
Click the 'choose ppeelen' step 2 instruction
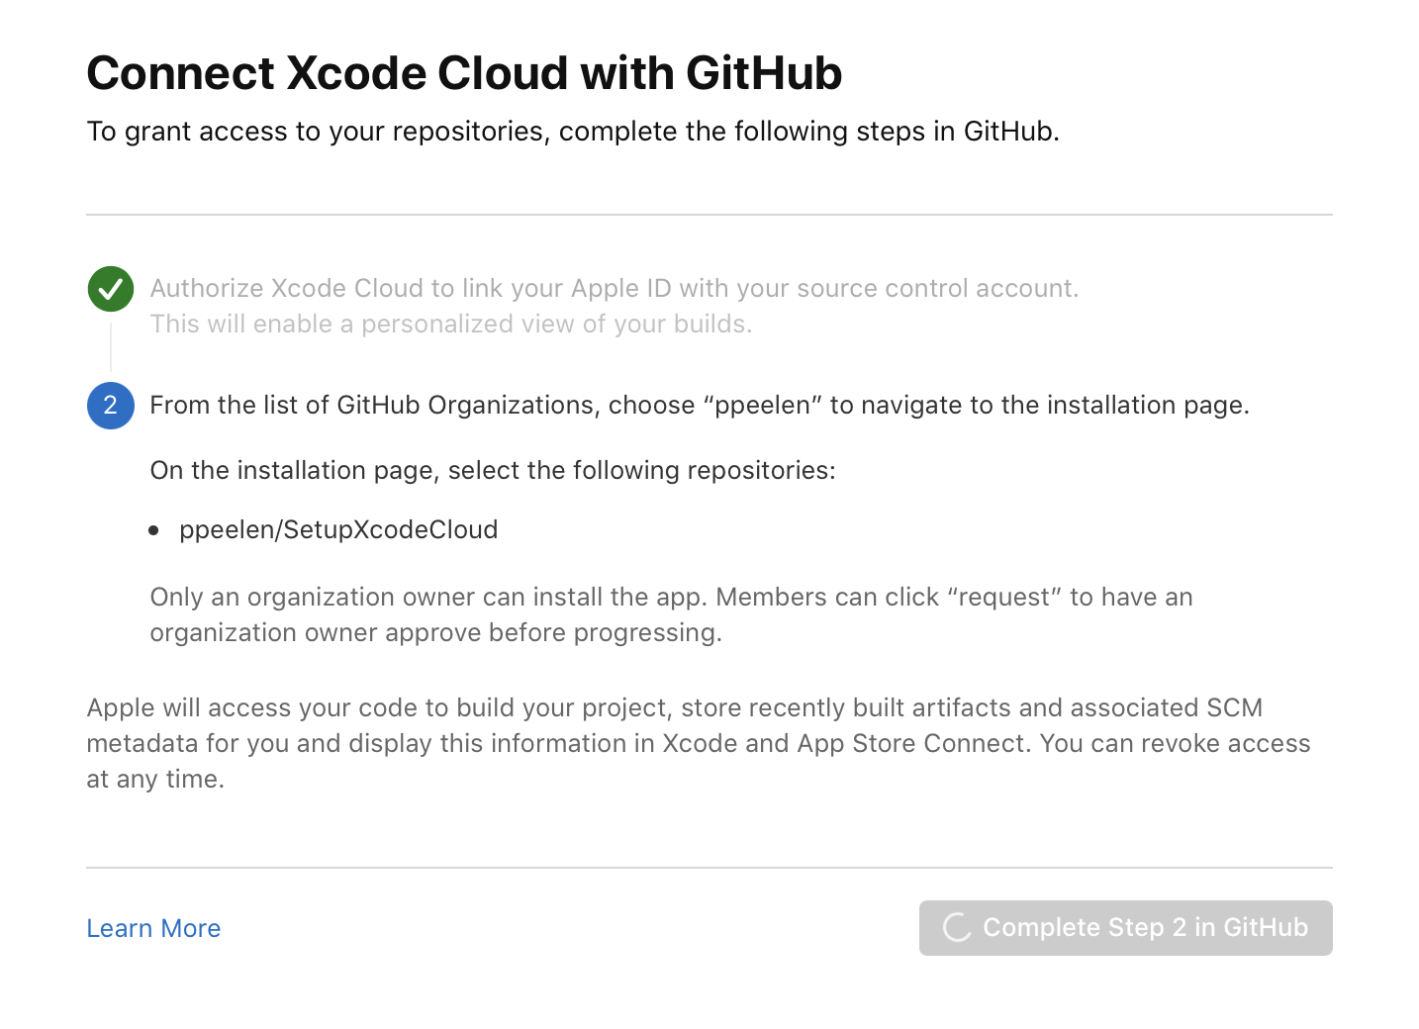[699, 405]
